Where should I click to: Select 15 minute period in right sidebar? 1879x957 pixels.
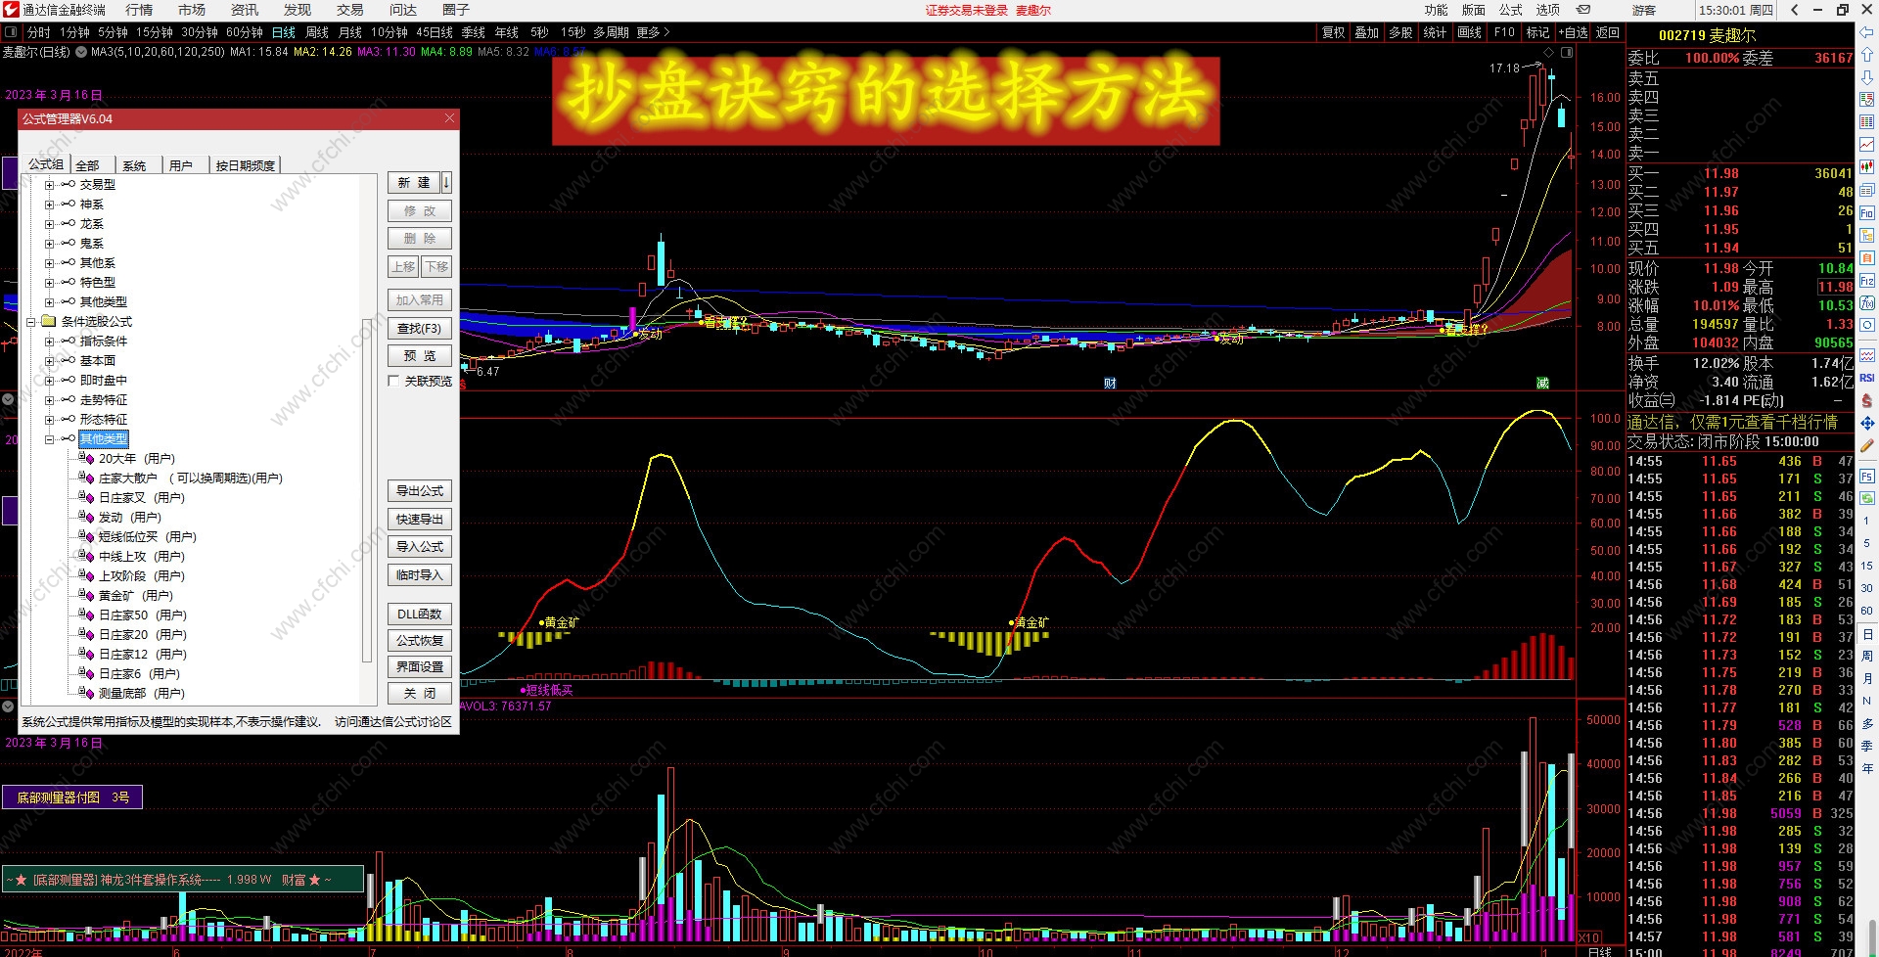tap(1867, 566)
